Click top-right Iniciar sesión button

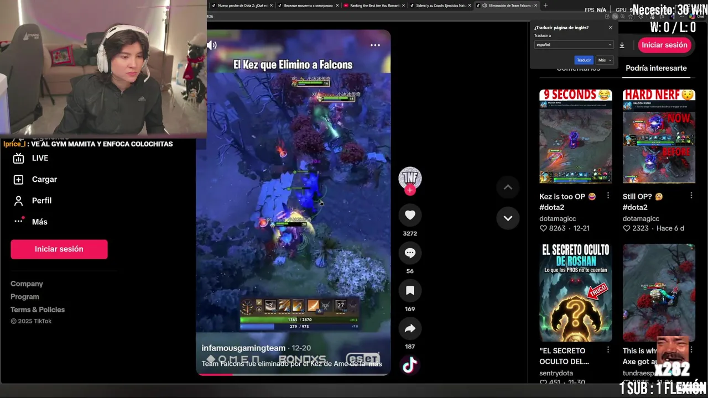664,45
